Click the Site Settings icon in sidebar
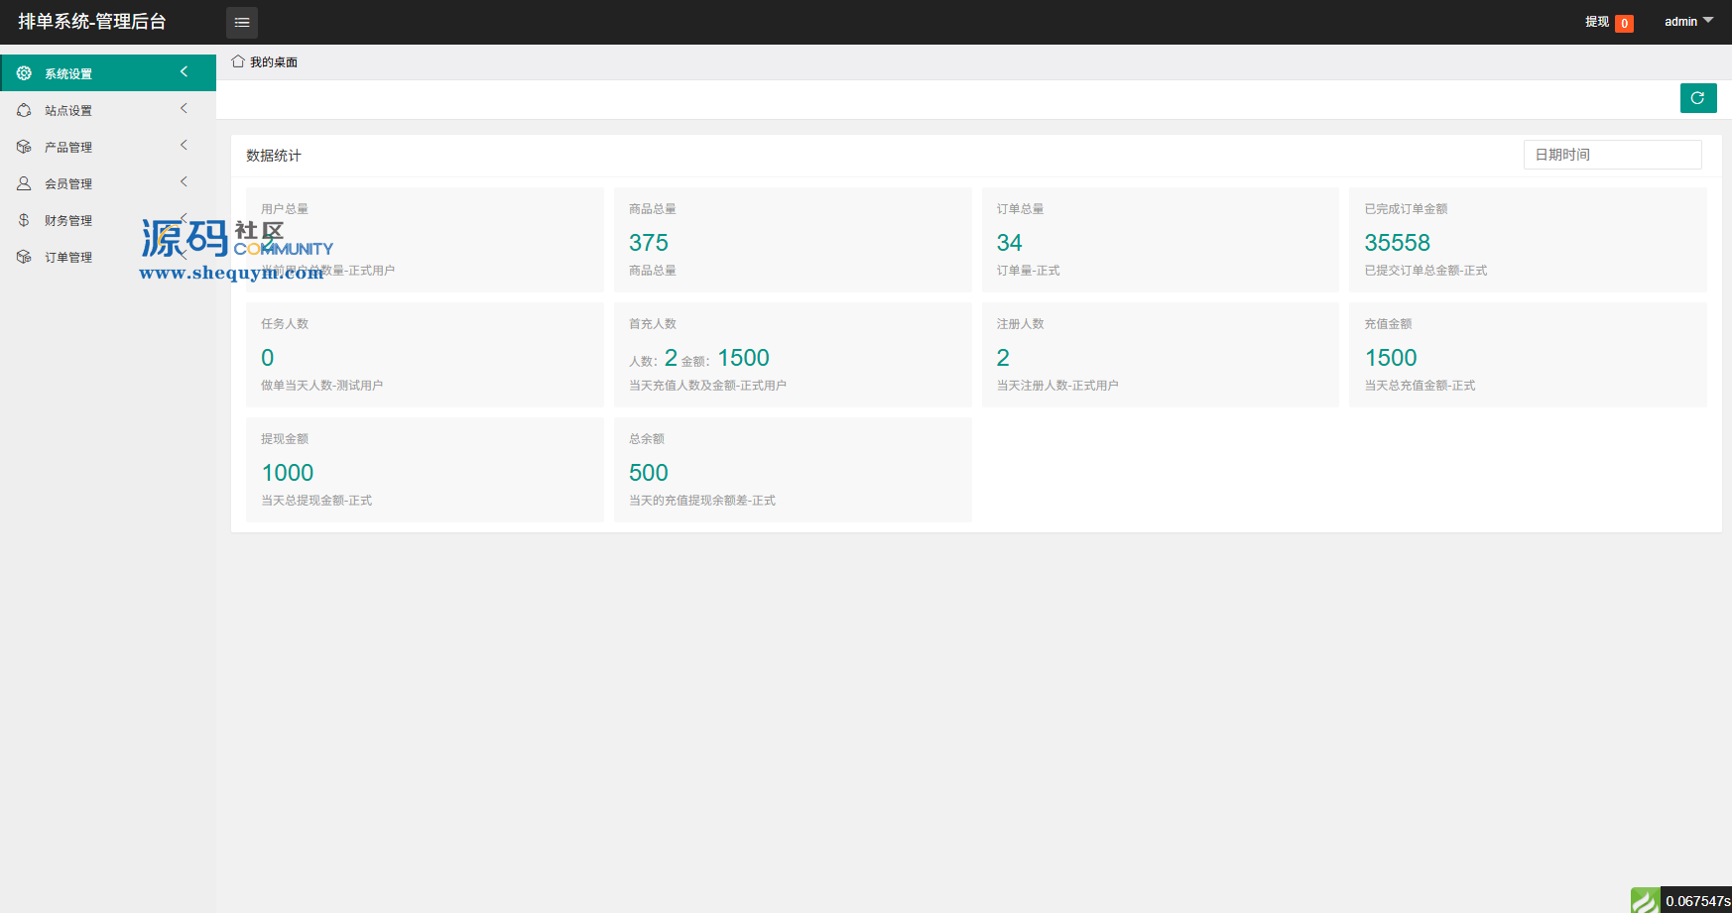 (x=24, y=110)
